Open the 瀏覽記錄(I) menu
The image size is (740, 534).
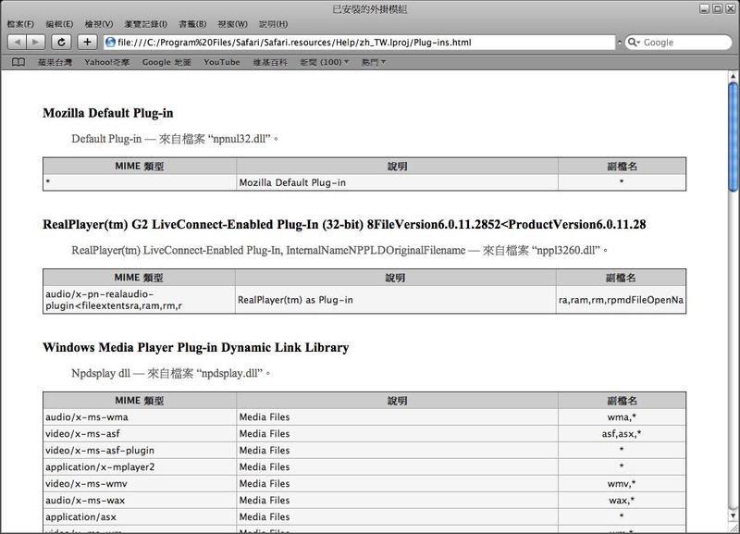click(x=145, y=24)
